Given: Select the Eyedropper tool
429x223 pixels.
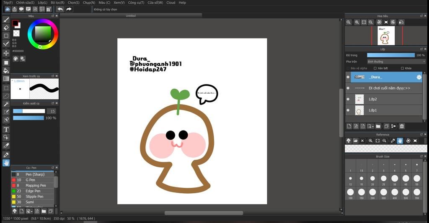Looking at the screenshot, I should [6, 155].
